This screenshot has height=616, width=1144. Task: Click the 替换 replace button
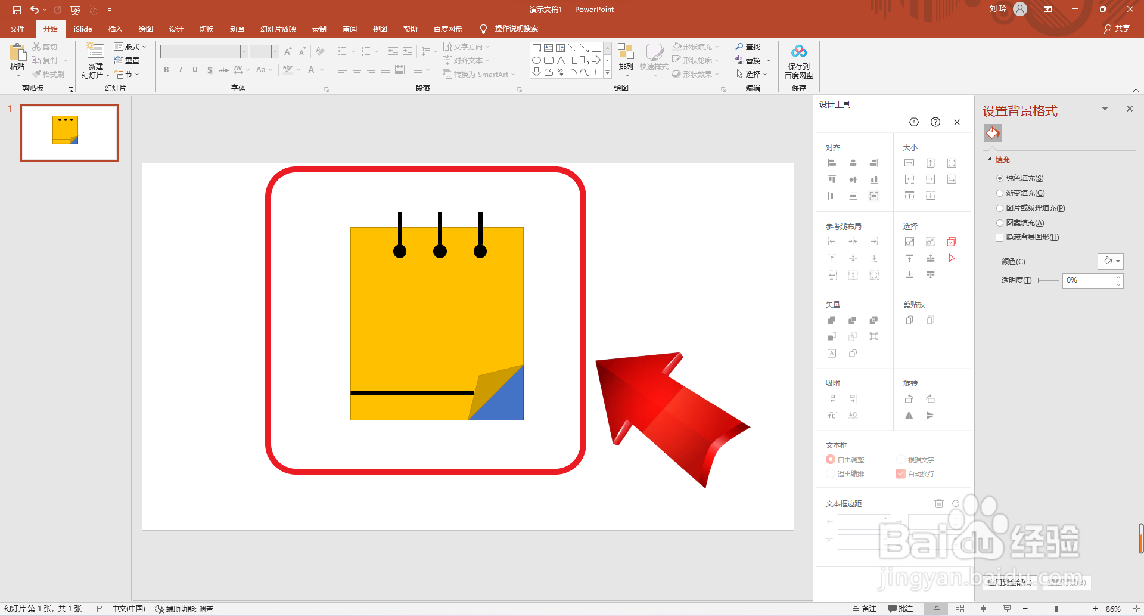point(748,60)
